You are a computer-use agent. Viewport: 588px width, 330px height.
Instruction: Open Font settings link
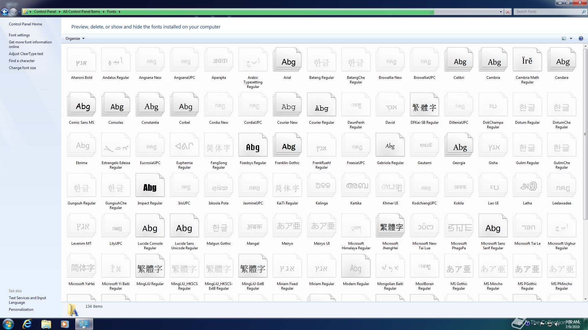pos(19,35)
